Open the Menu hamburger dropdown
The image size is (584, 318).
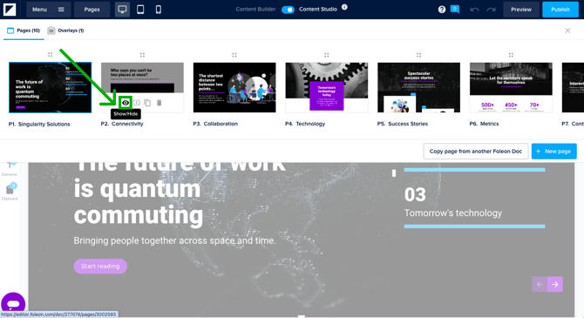click(x=48, y=10)
